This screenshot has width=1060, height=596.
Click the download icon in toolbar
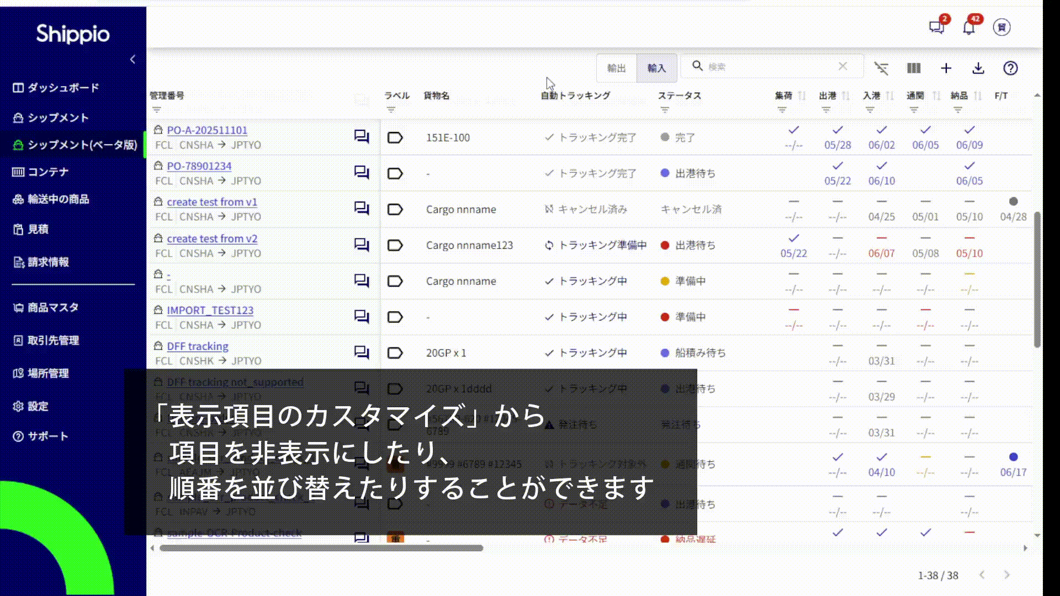point(978,68)
